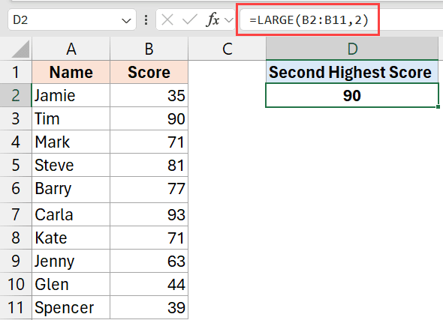443x320 pixels.
Task: Click the Insert Function fx icon
Action: pos(213,19)
